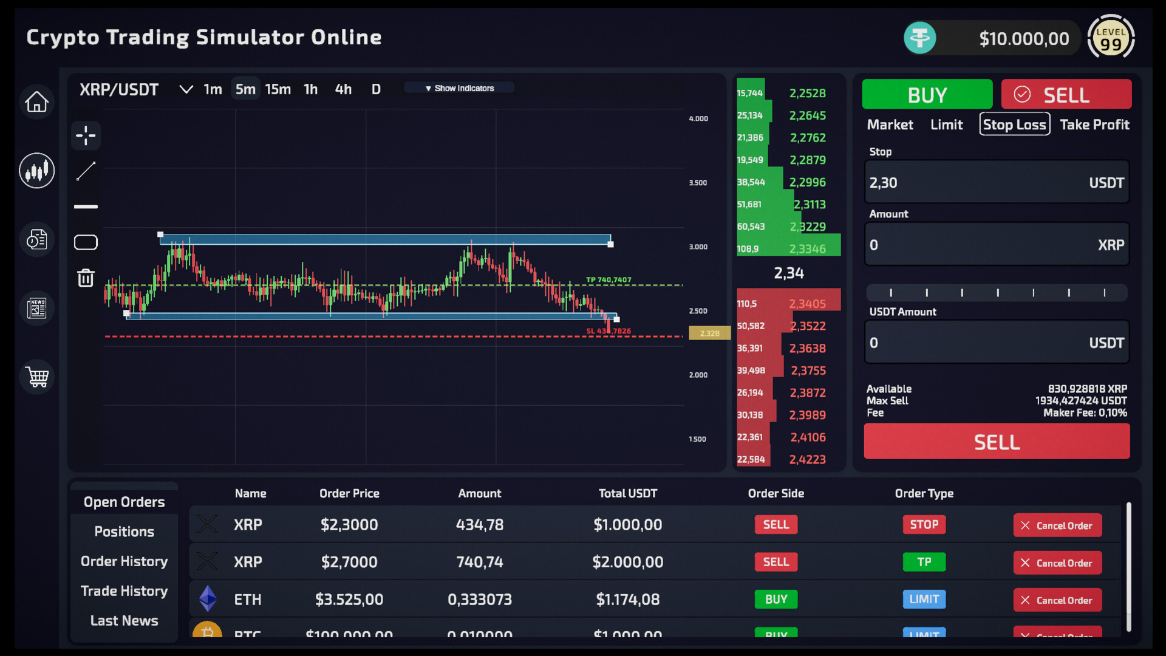Click the trash icon to delete drawings
Viewport: 1166px width, 656px height.
tap(86, 278)
